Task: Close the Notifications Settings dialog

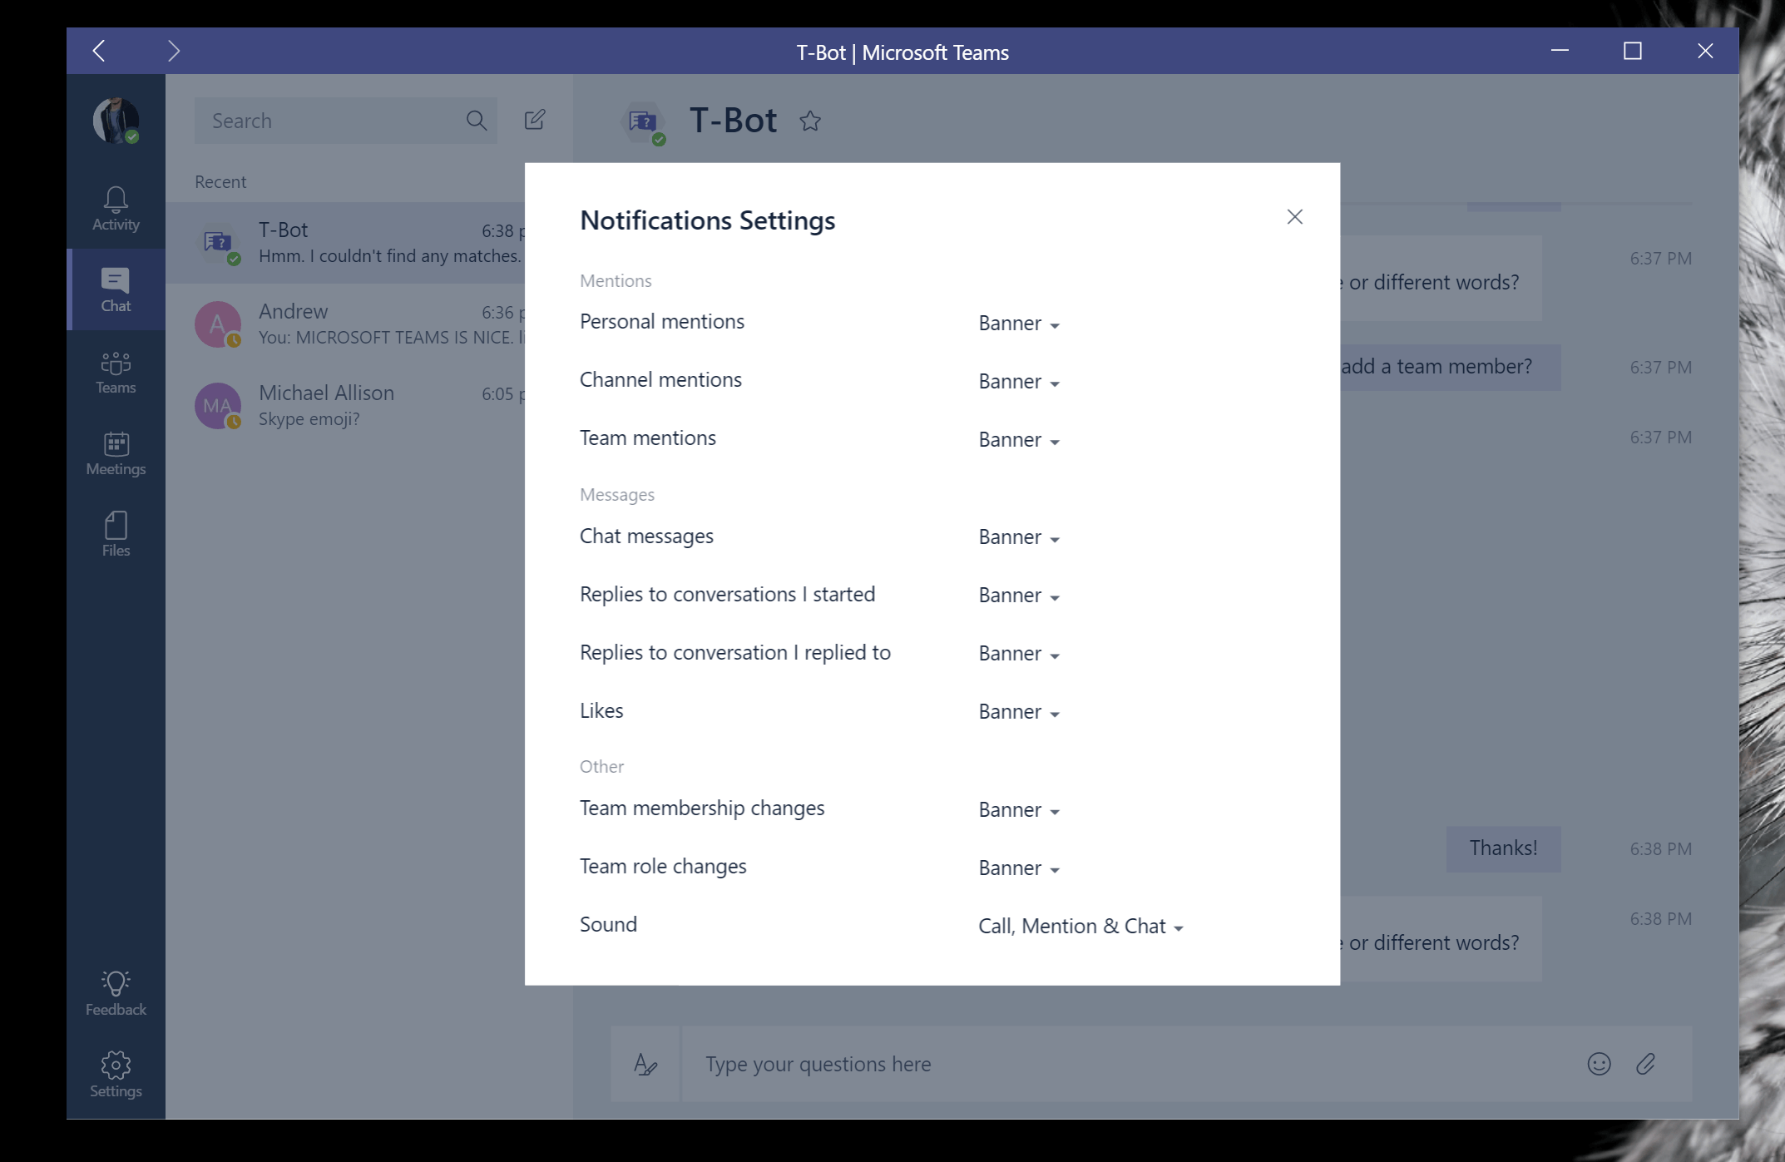Action: click(1294, 217)
